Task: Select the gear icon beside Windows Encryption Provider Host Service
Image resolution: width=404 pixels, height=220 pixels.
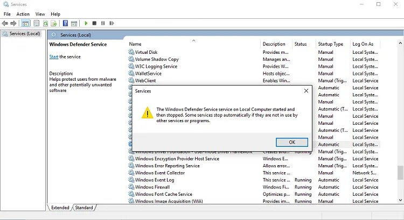Action: coord(131,159)
